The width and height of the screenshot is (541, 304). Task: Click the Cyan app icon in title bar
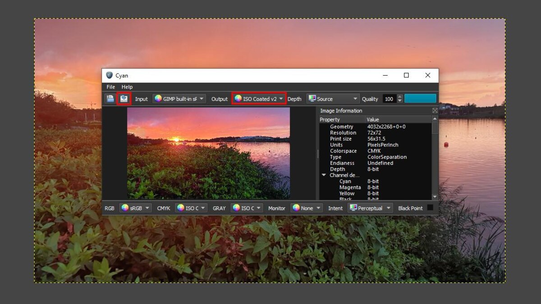(x=109, y=76)
